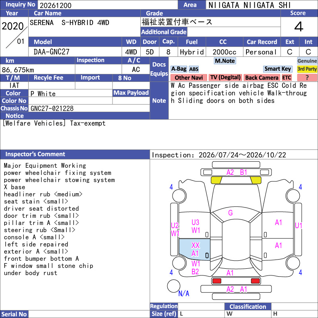
Task: Click the Genuine equipment badge
Action: click(x=307, y=61)
